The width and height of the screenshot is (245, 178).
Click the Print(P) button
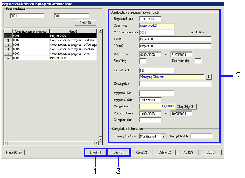click(x=188, y=152)
